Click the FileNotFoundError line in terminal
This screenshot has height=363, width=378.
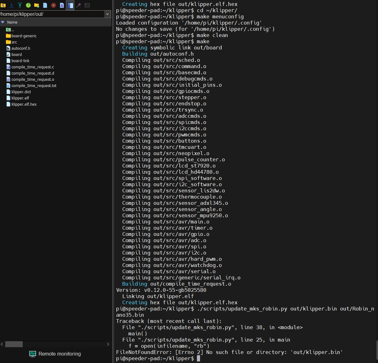point(229,352)
